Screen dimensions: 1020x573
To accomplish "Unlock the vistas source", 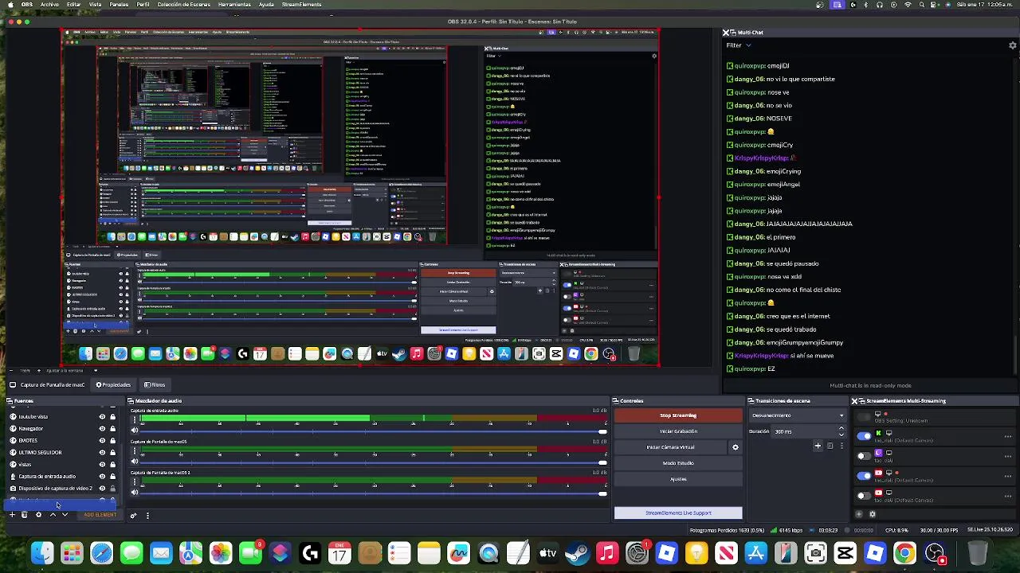I will tap(112, 464).
